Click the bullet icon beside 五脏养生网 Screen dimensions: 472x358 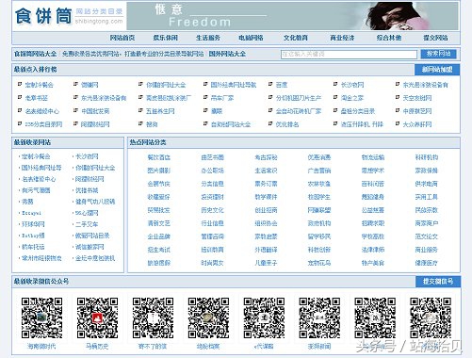pos(140,110)
